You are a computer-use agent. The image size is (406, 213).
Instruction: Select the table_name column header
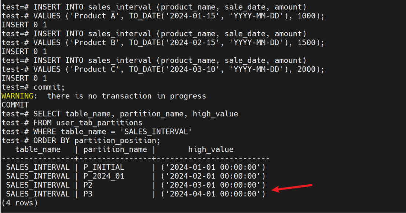38,149
